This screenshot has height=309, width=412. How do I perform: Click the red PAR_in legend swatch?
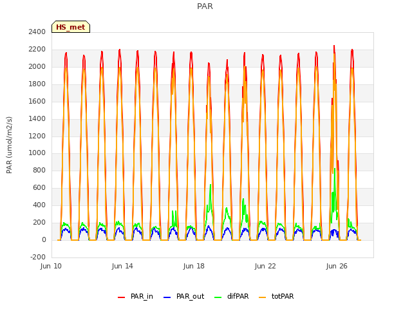click(122, 297)
